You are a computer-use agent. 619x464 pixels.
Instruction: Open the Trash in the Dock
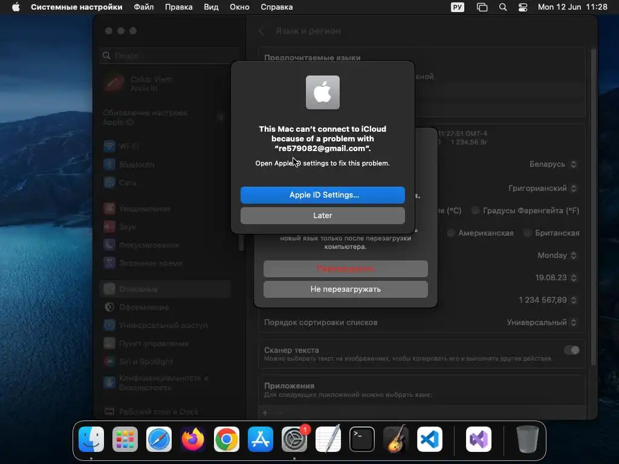click(527, 439)
